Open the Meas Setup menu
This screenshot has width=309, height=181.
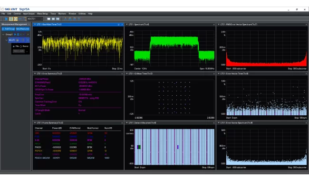(42, 14)
